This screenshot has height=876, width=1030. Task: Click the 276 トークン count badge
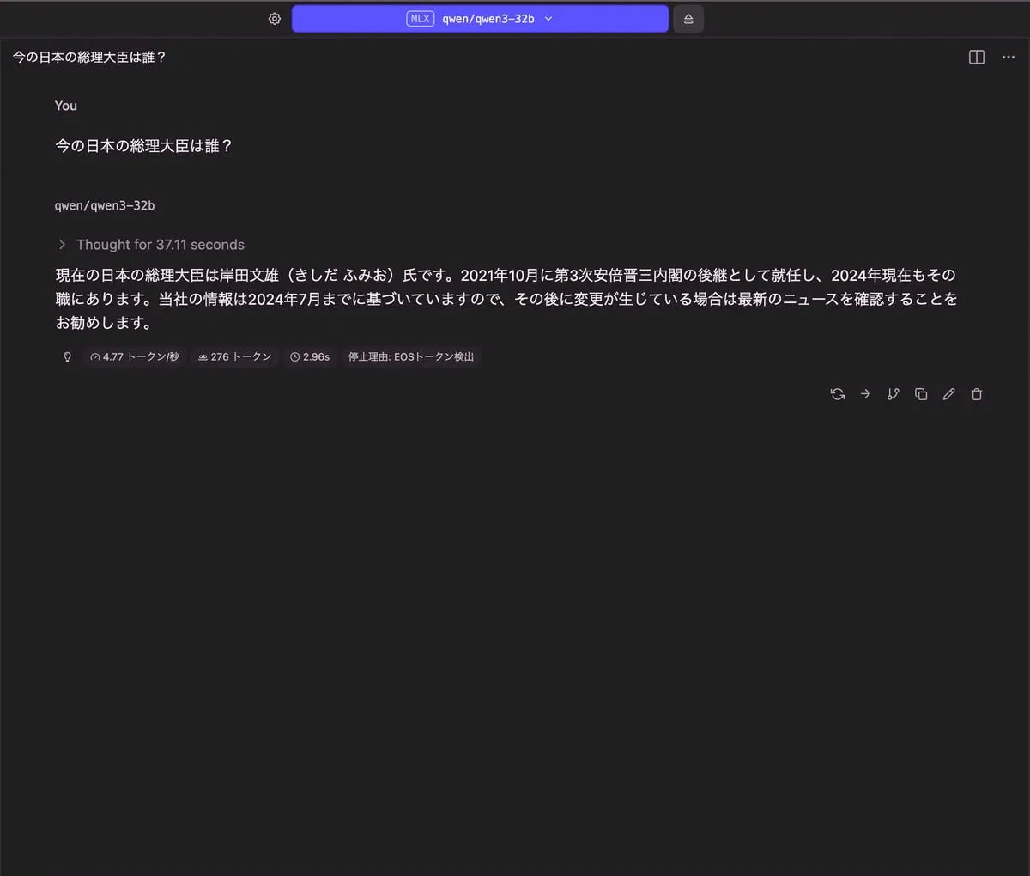pos(234,356)
